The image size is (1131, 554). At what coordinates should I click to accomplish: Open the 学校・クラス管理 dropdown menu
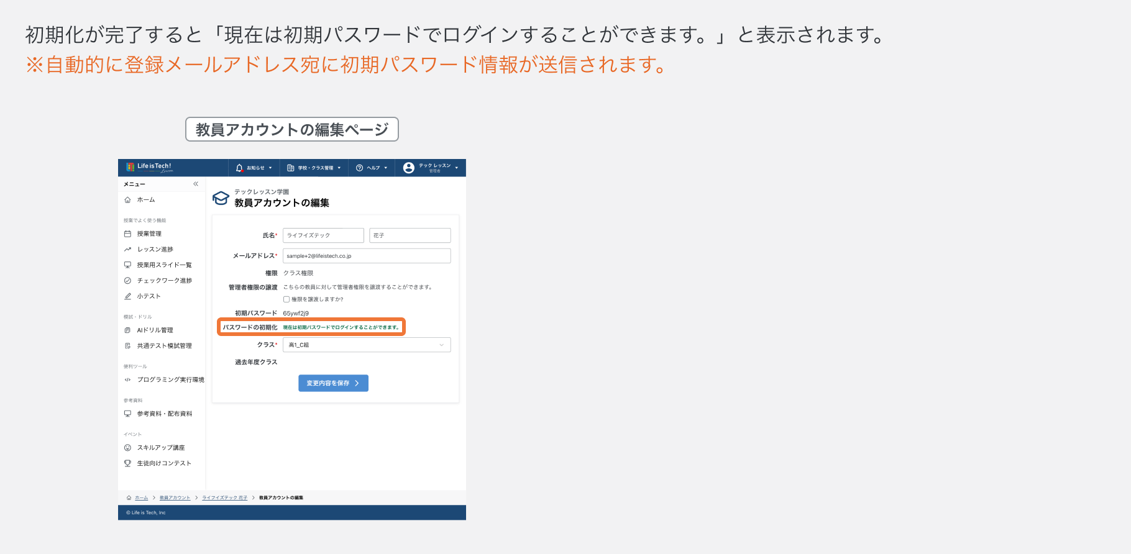(x=314, y=168)
